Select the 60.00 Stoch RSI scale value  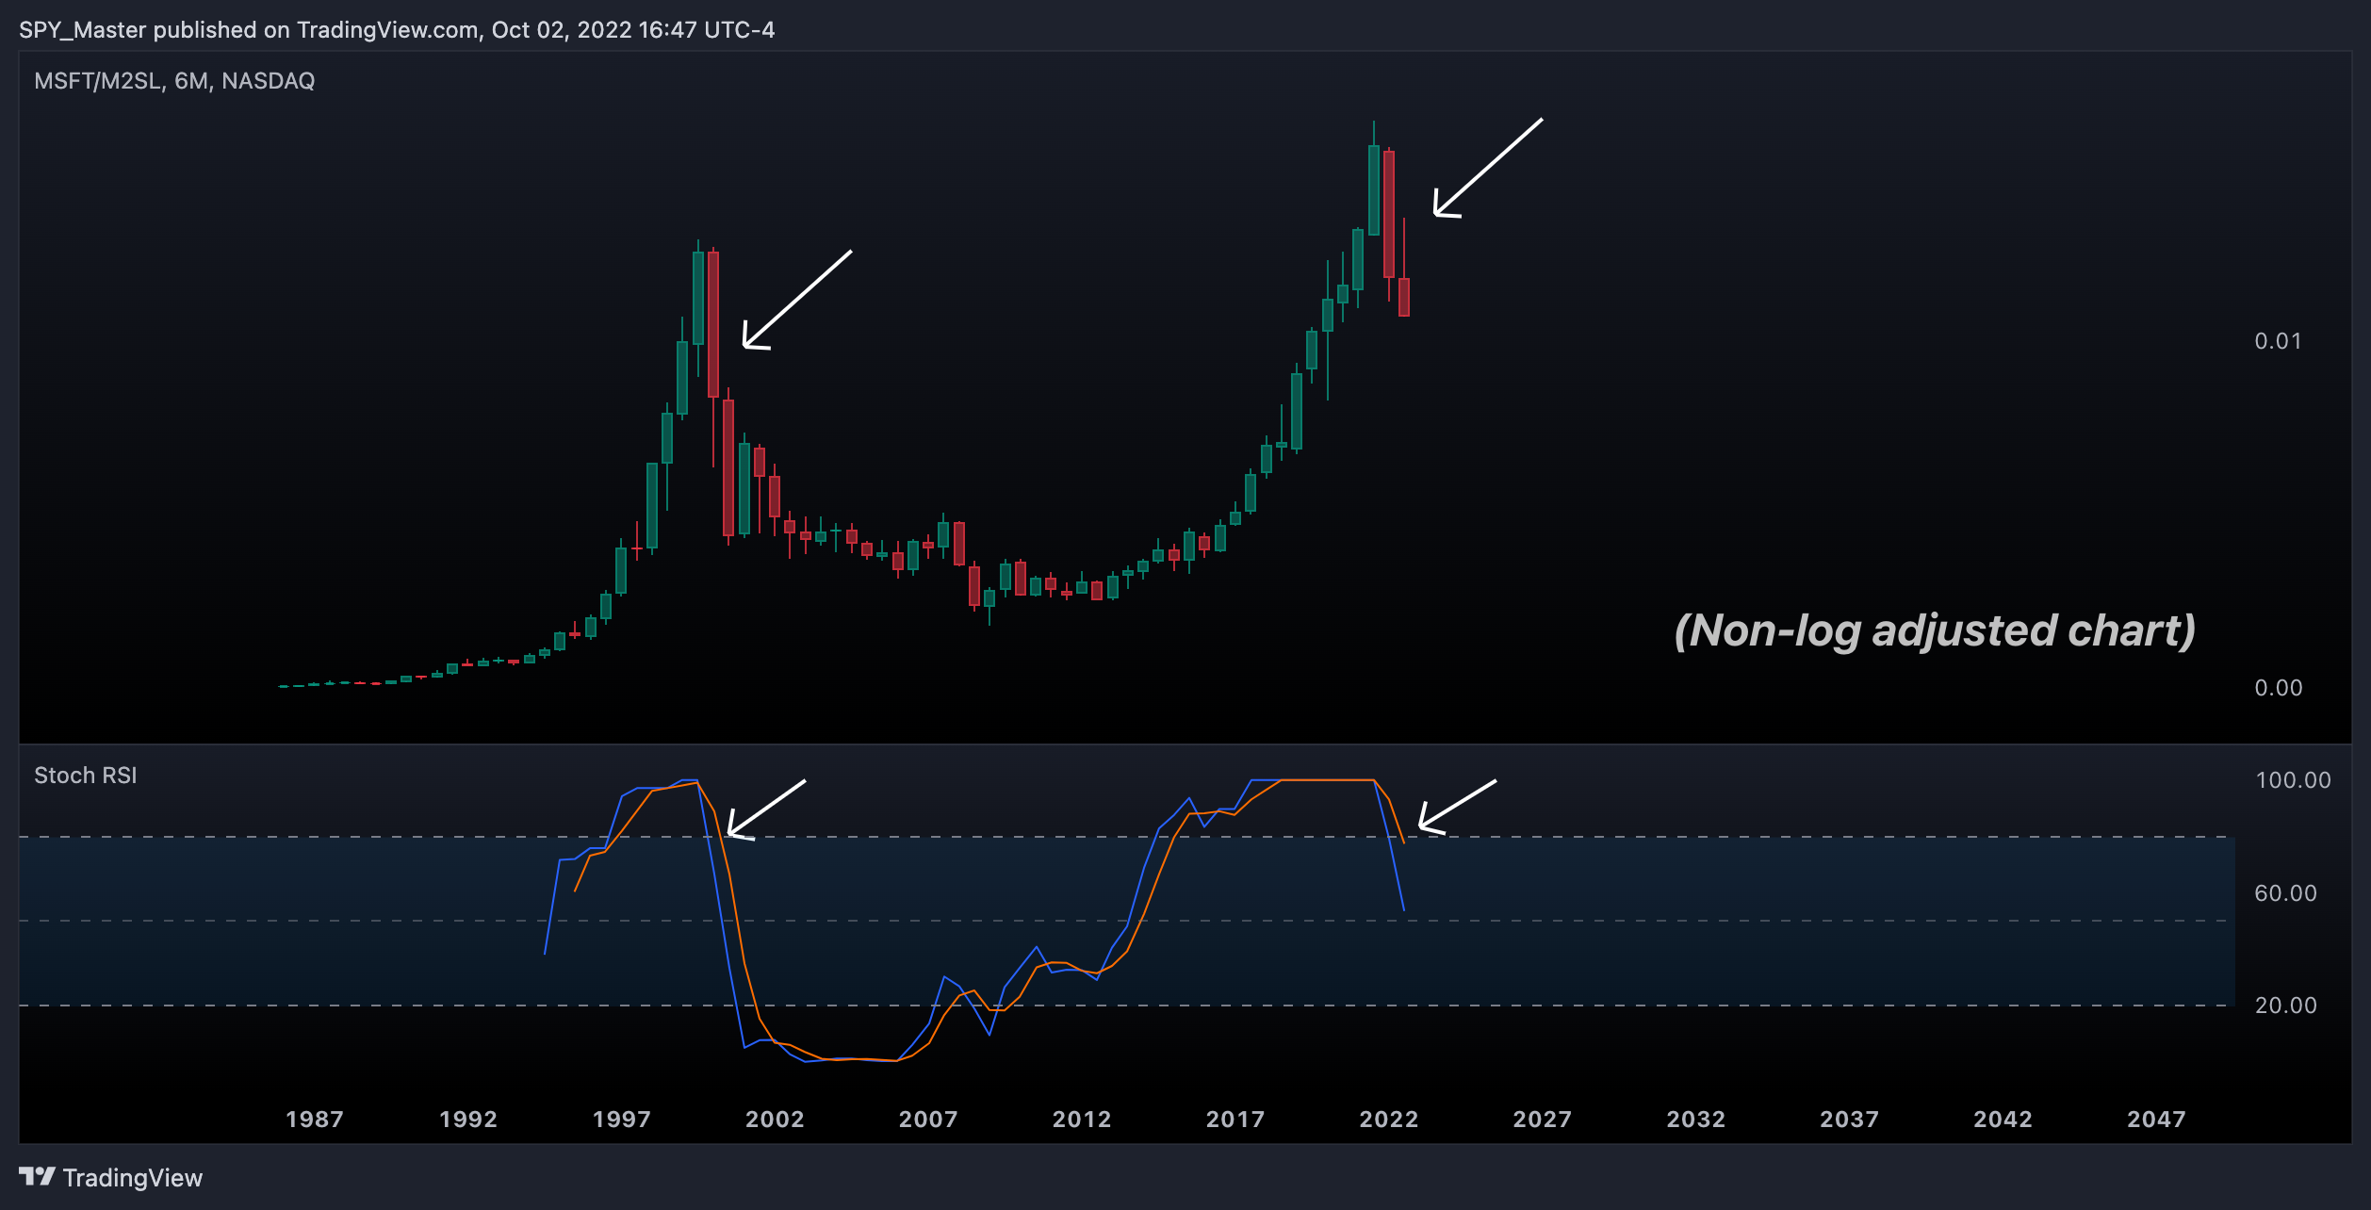(x=2285, y=893)
